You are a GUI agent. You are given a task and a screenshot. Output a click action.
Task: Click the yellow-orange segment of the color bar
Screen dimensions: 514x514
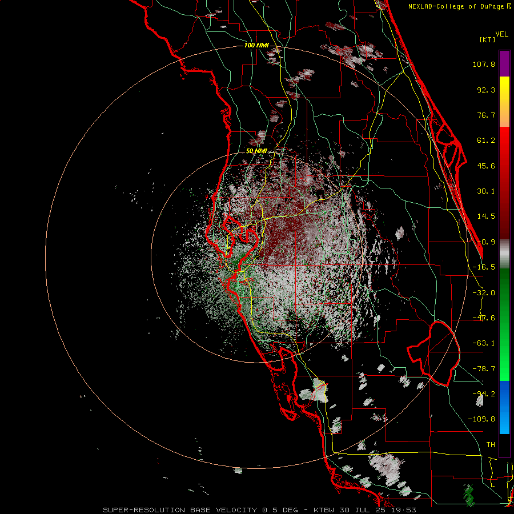pos(504,102)
